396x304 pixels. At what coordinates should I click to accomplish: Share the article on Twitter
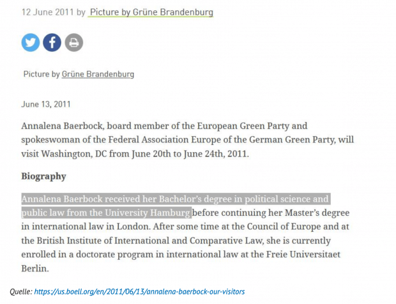[31, 43]
